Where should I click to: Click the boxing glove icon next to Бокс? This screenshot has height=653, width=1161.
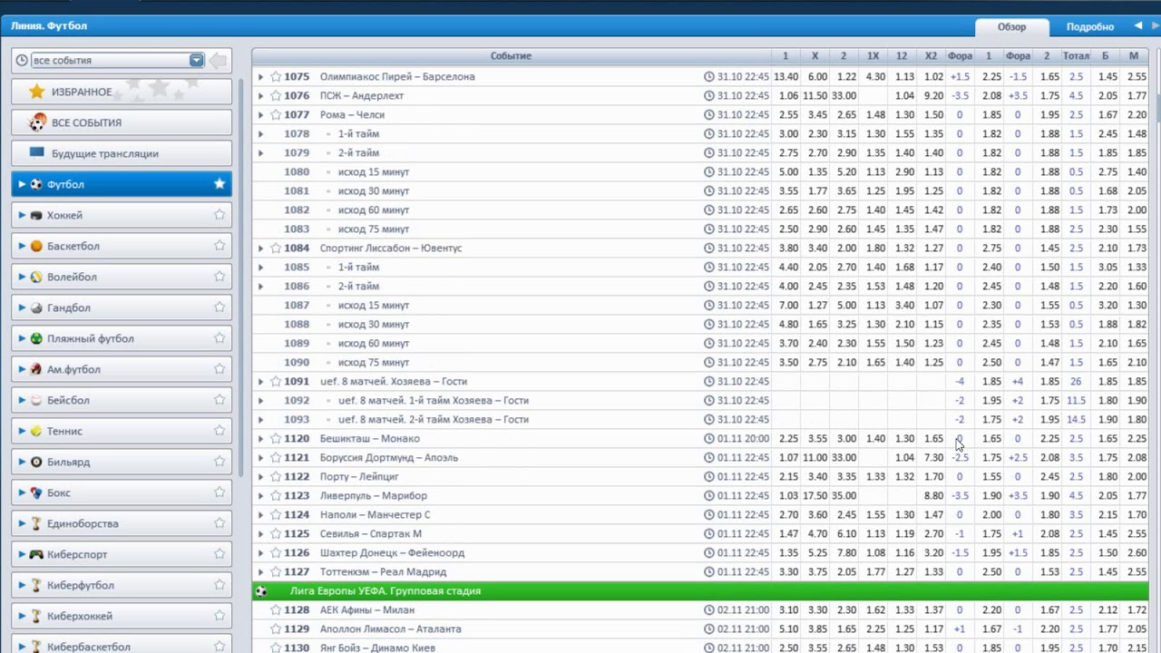36,492
